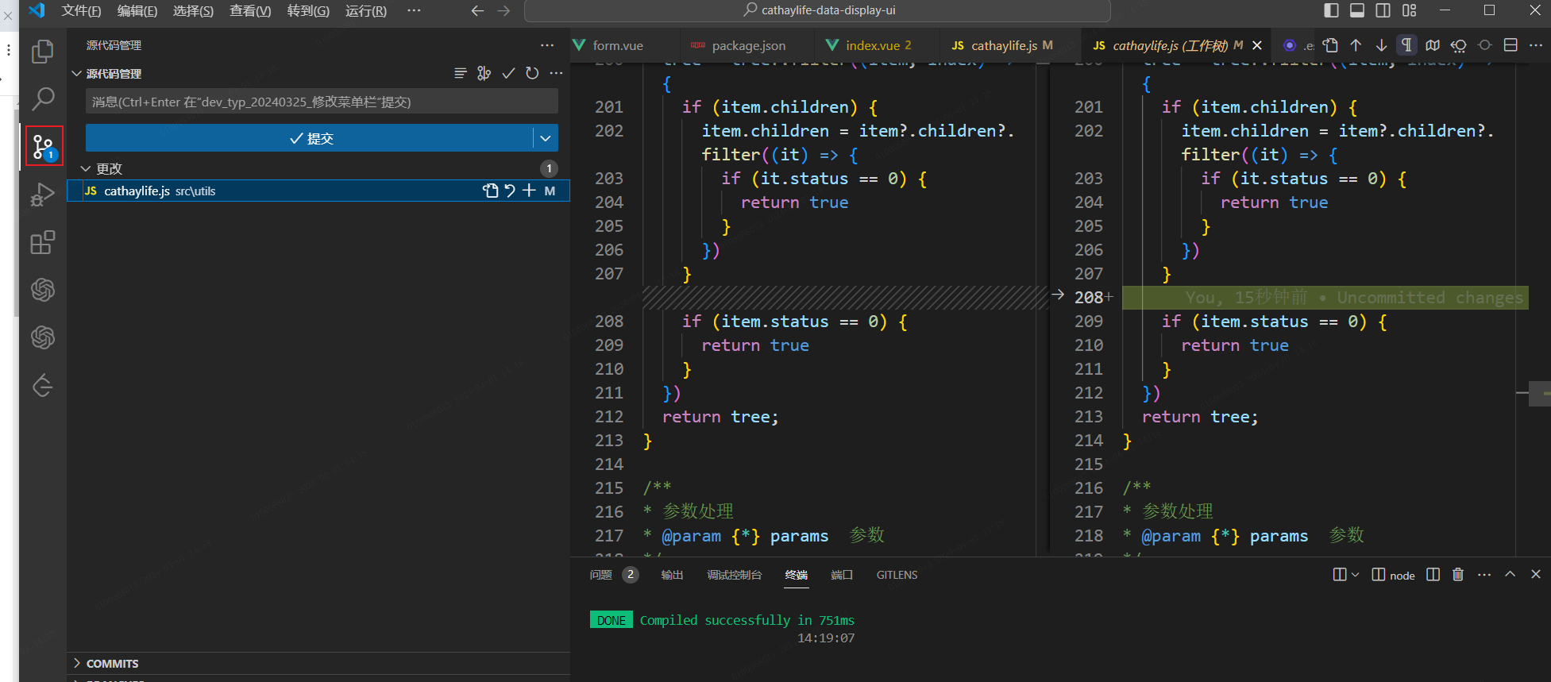Open Source Control view with badge 1
The image size is (1551, 682).
point(43,147)
